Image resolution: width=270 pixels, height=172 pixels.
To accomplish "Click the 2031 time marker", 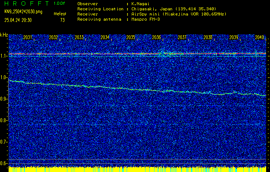I will coord(27,37).
